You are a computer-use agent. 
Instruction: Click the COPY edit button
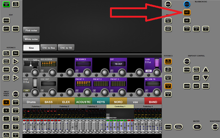click(x=6, y=29)
